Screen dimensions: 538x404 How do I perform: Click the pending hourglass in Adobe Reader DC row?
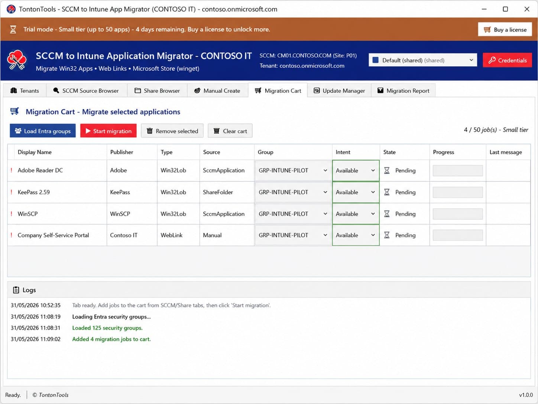click(387, 170)
